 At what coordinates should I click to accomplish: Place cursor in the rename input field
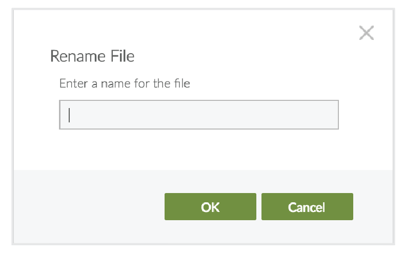pos(199,115)
